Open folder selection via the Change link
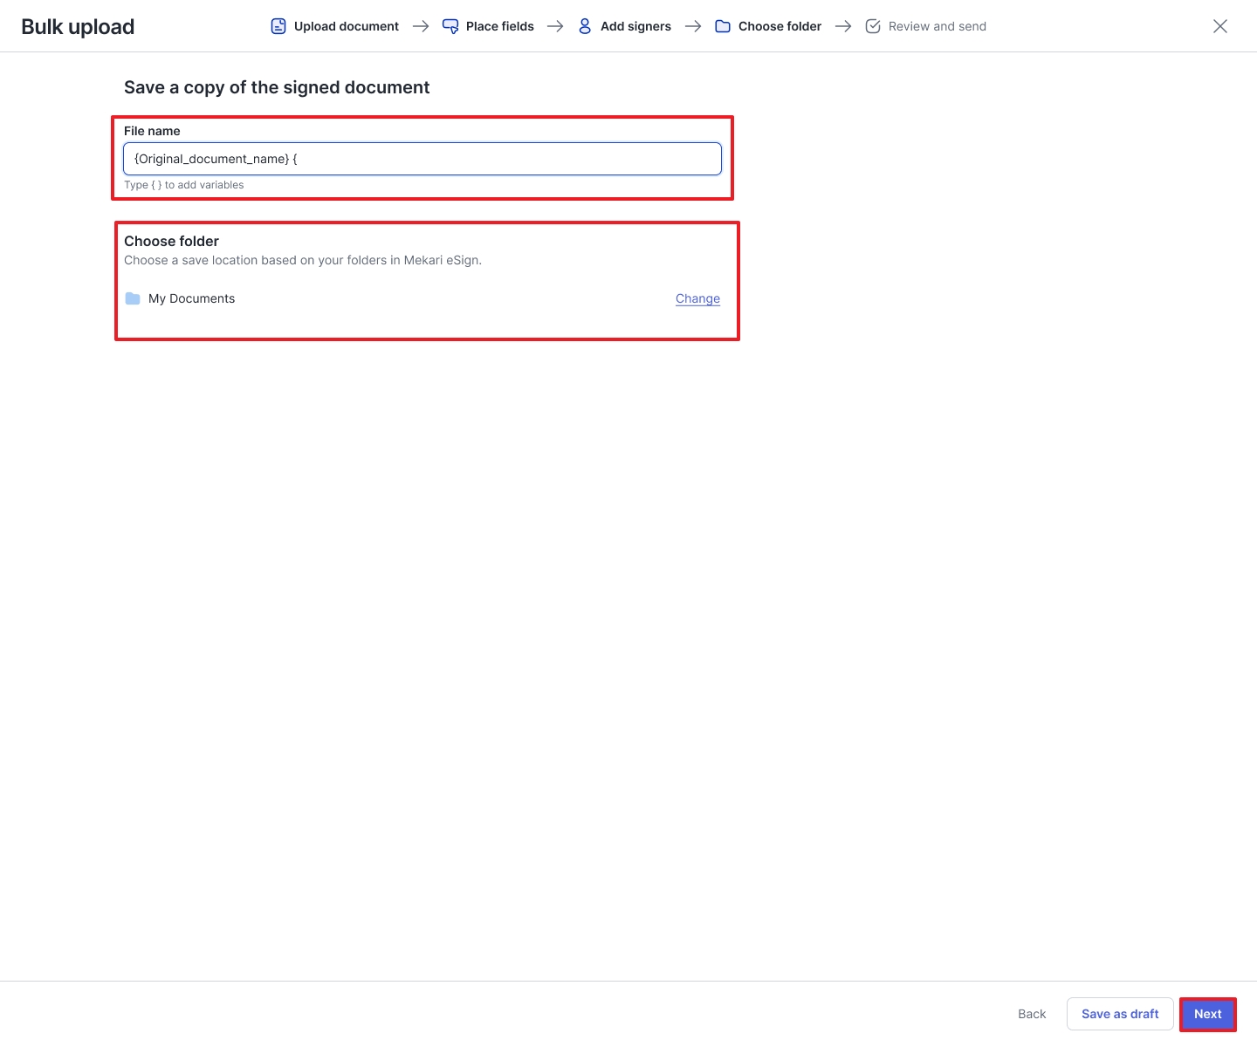 697,298
